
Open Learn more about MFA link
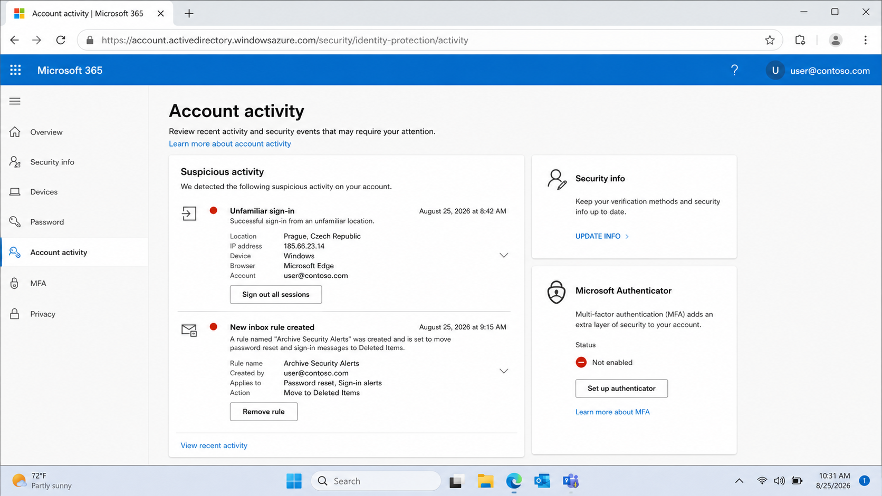[612, 412]
